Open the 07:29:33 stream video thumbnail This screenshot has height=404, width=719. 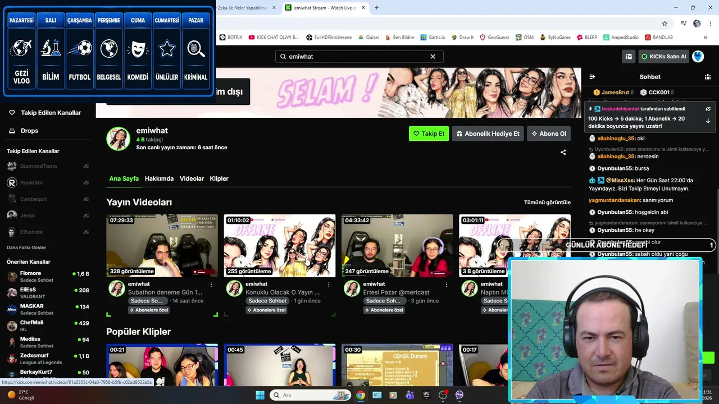(x=162, y=246)
